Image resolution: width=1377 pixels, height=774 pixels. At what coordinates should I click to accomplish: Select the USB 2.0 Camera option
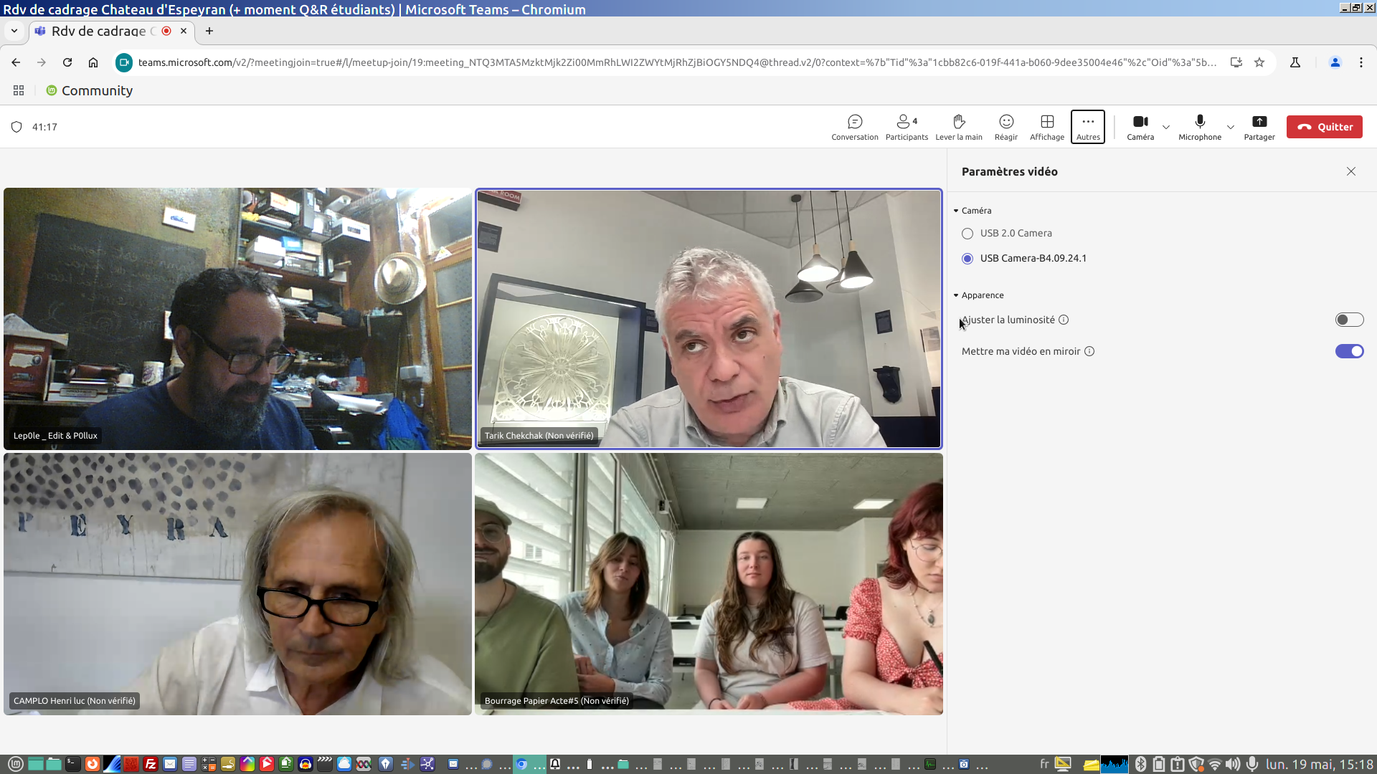(x=967, y=234)
